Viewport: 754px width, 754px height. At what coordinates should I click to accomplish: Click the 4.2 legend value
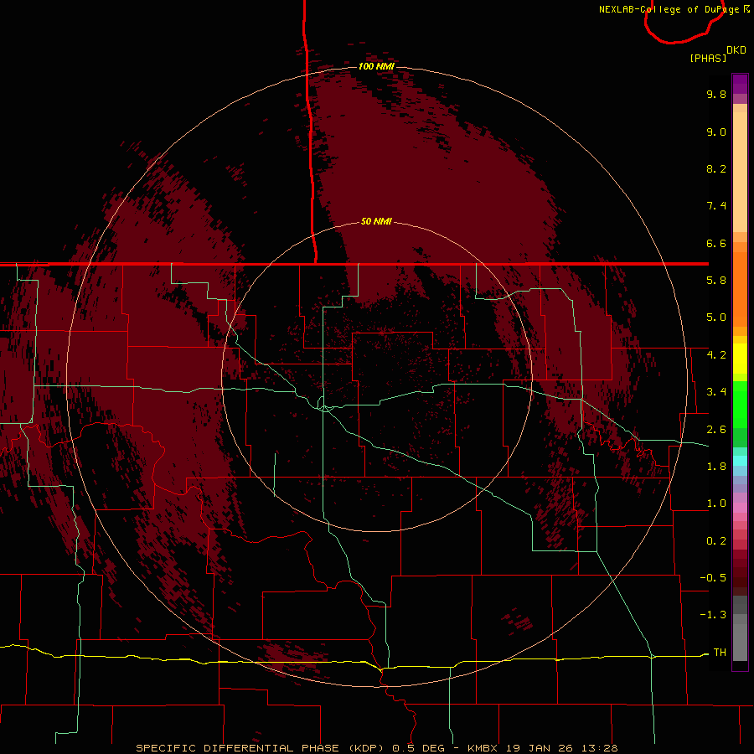716,355
